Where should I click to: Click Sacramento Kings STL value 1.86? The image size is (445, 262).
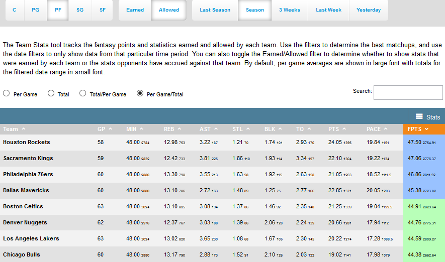point(238,158)
